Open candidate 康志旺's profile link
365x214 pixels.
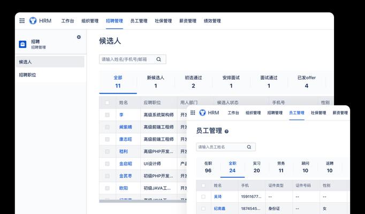click(x=125, y=139)
